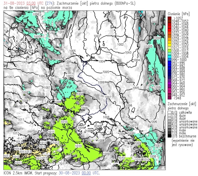Select the >1052 pressure legend swatch
The width and height of the screenshot is (198, 176).
tap(169, 18)
